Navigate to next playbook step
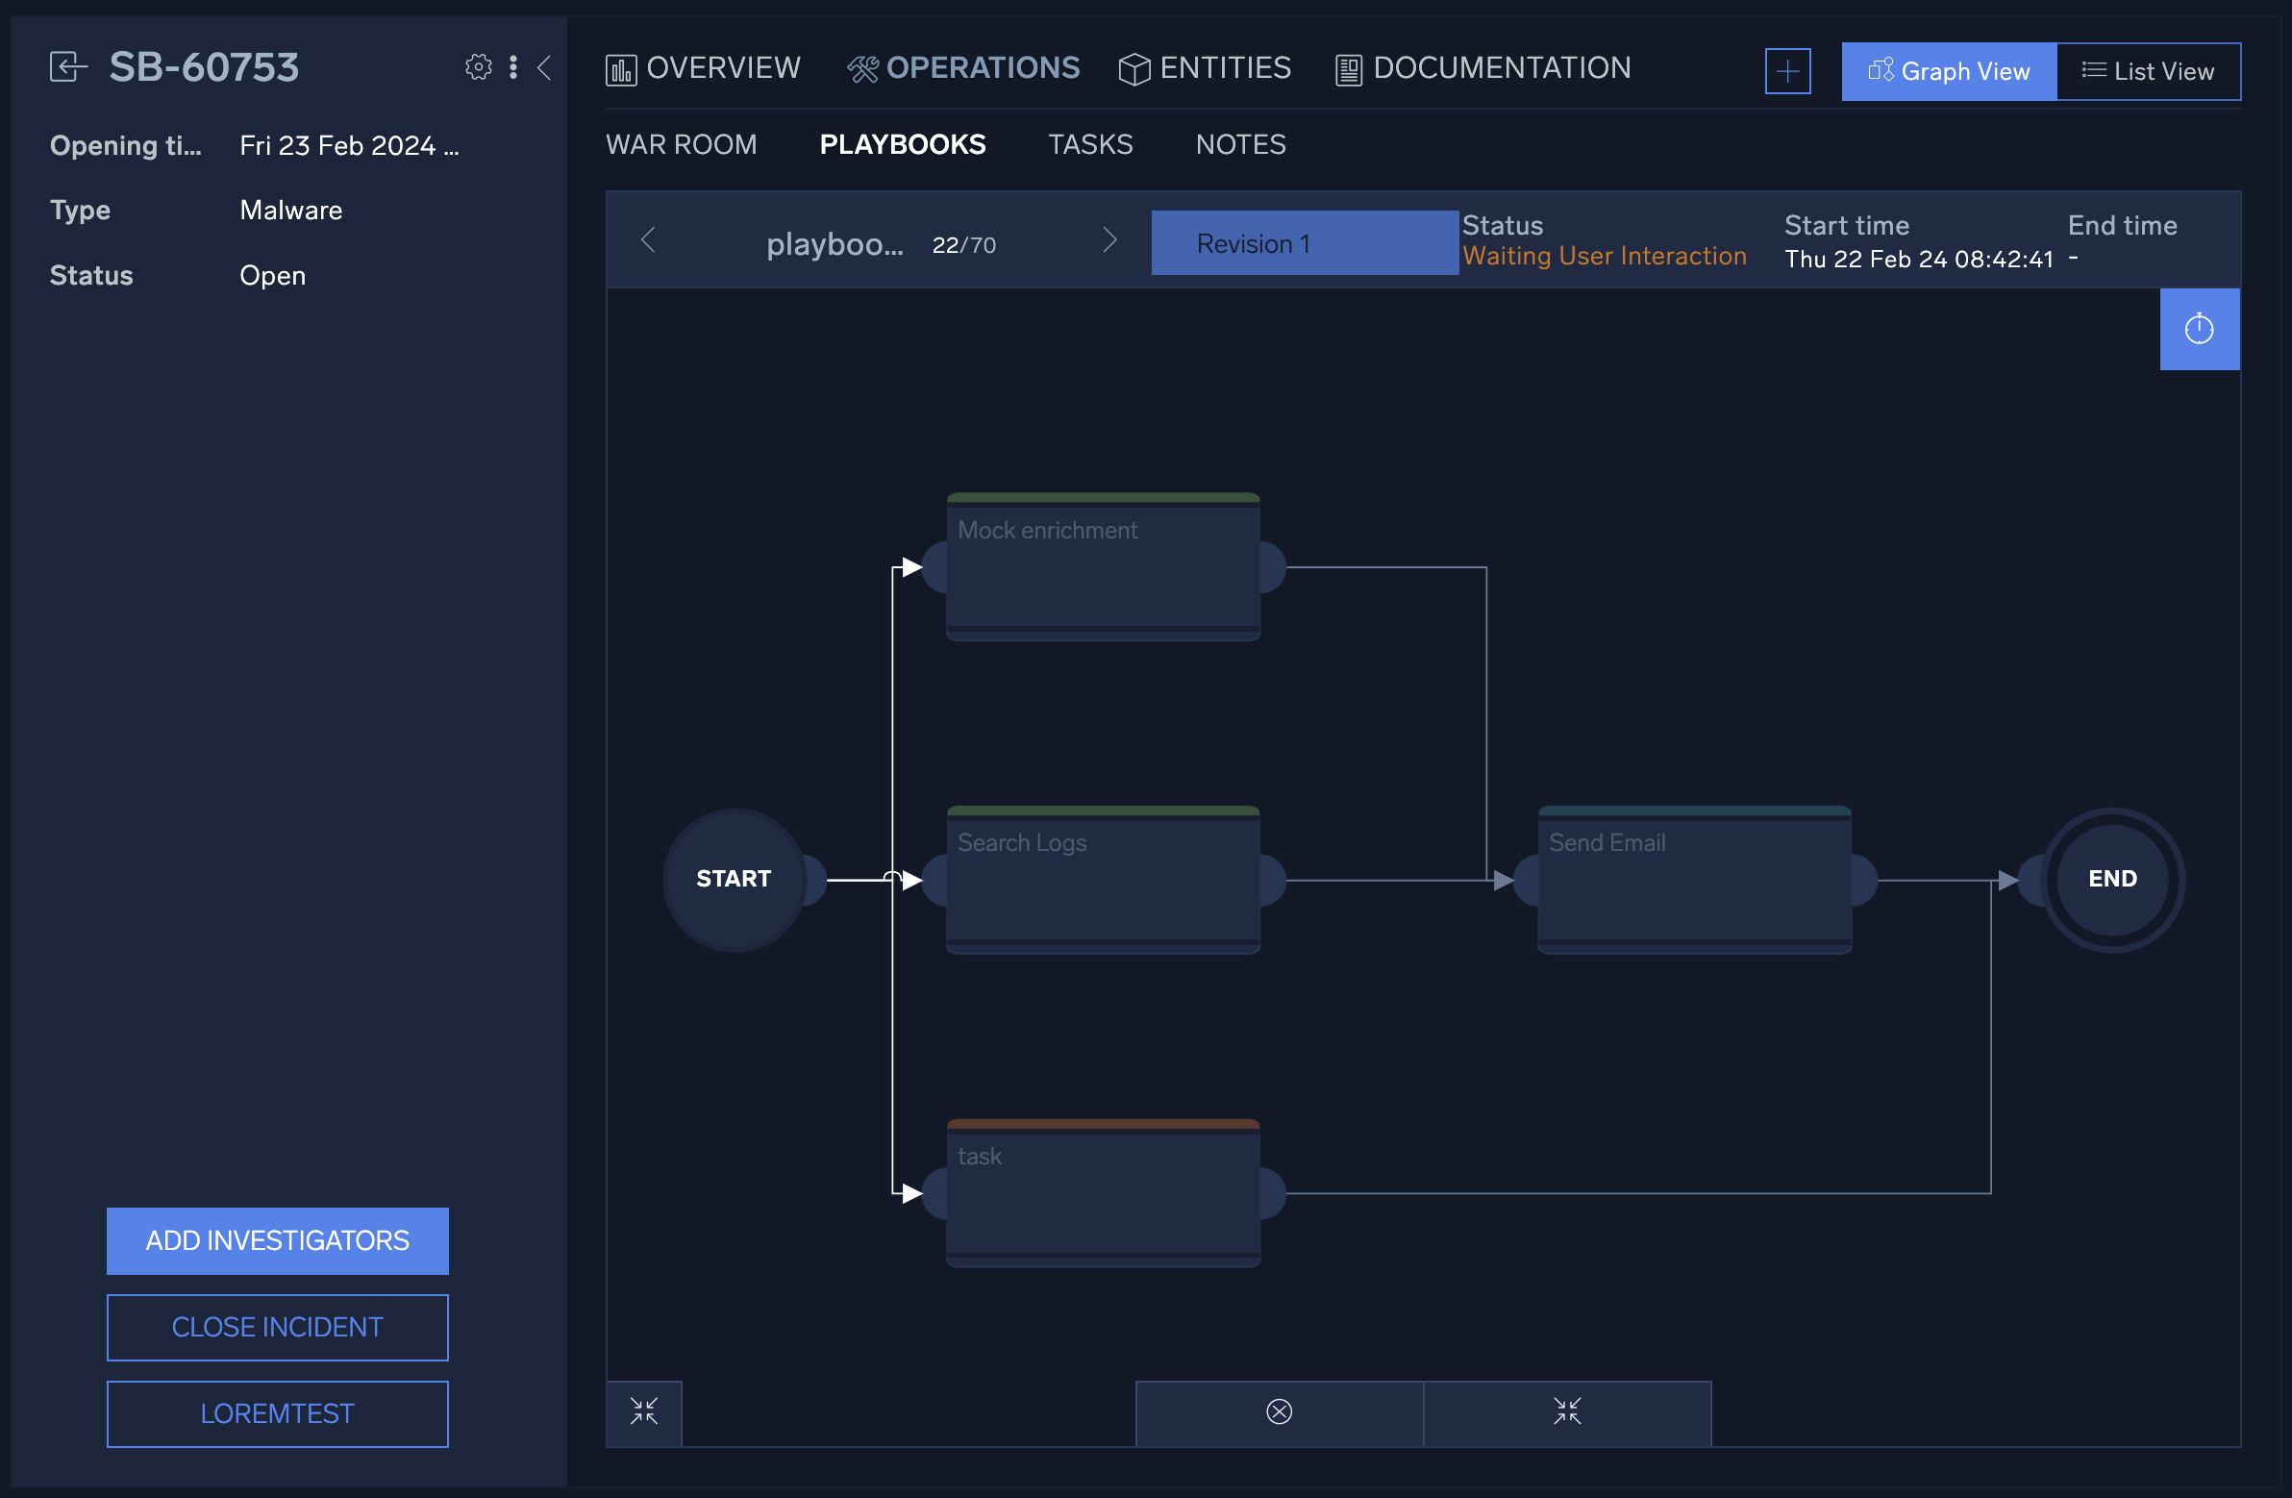Viewport: 2292px width, 1498px height. 1110,242
